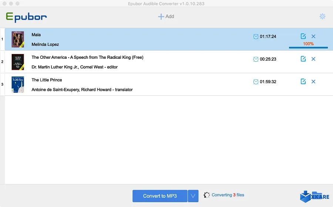Image resolution: width=333 pixels, height=207 pixels.
Task: Open the output format dropdown arrow
Action: (x=193, y=196)
